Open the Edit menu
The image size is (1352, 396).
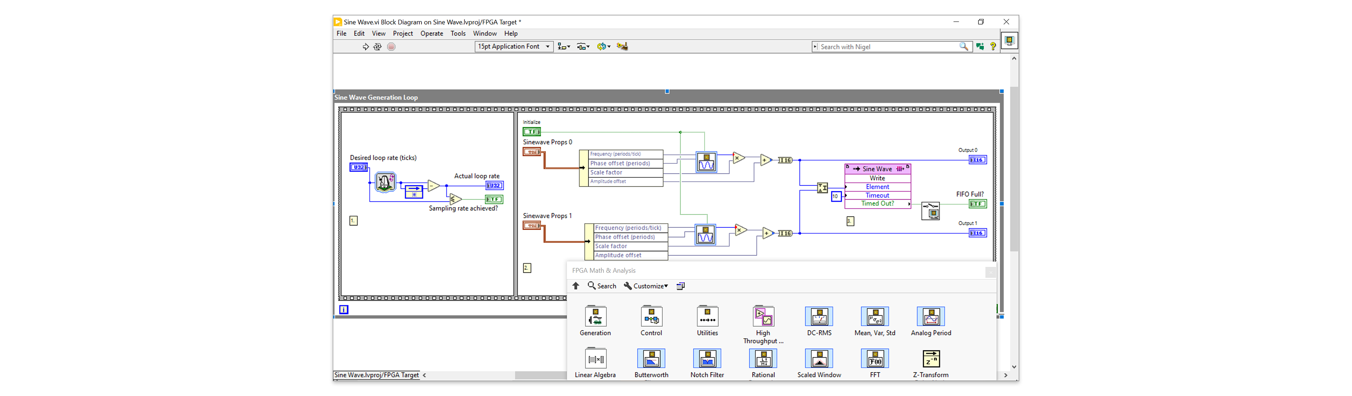[359, 33]
